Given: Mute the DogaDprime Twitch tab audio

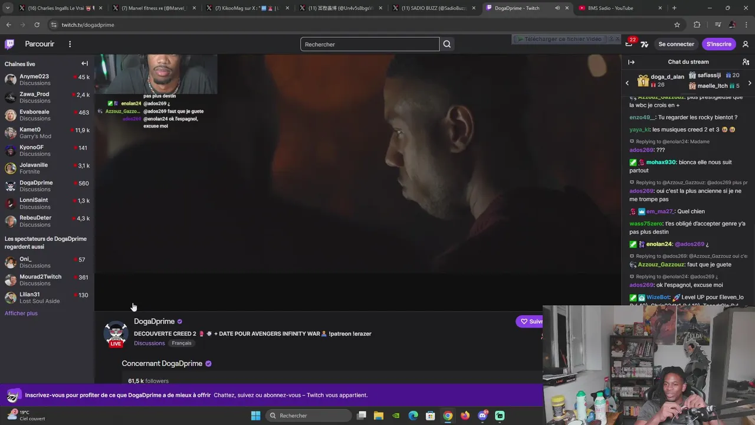Looking at the screenshot, I should click(557, 8).
